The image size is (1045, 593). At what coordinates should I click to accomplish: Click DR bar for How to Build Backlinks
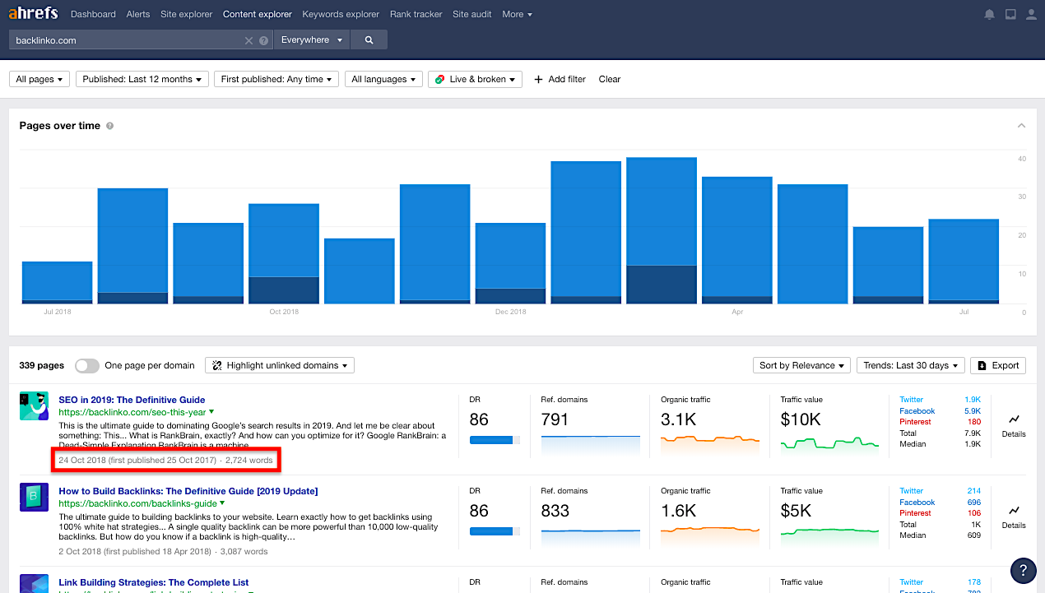[x=495, y=531]
